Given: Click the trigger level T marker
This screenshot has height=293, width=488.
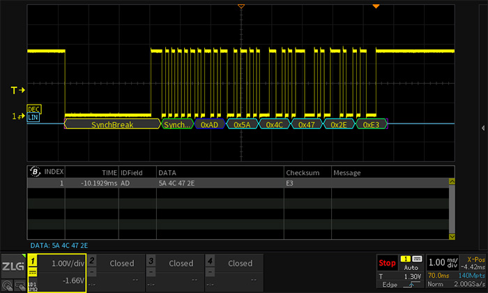Looking at the screenshot, I should pyautogui.click(x=18, y=90).
